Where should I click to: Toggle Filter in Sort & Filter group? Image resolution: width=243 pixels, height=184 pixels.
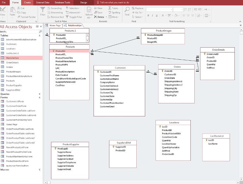pos(74,17)
